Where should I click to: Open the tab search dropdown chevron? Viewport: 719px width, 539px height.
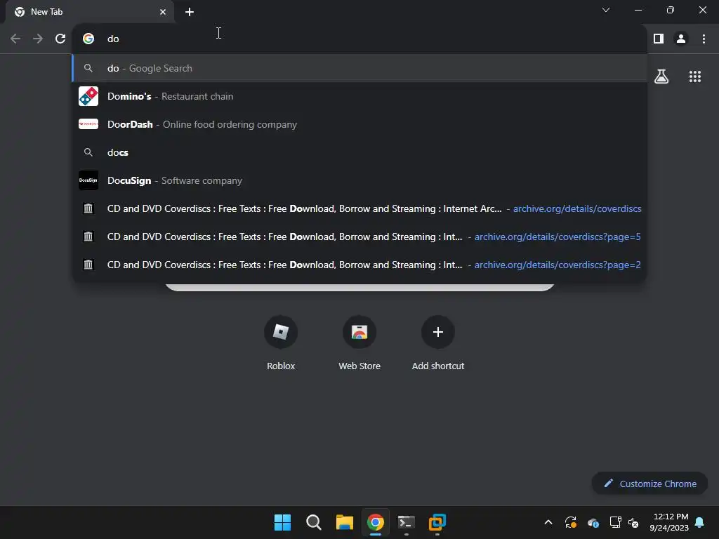coord(606,10)
